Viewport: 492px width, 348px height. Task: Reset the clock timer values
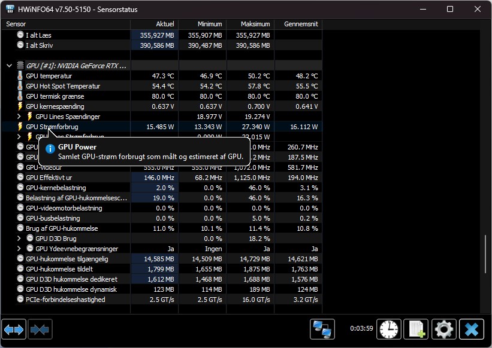388,329
